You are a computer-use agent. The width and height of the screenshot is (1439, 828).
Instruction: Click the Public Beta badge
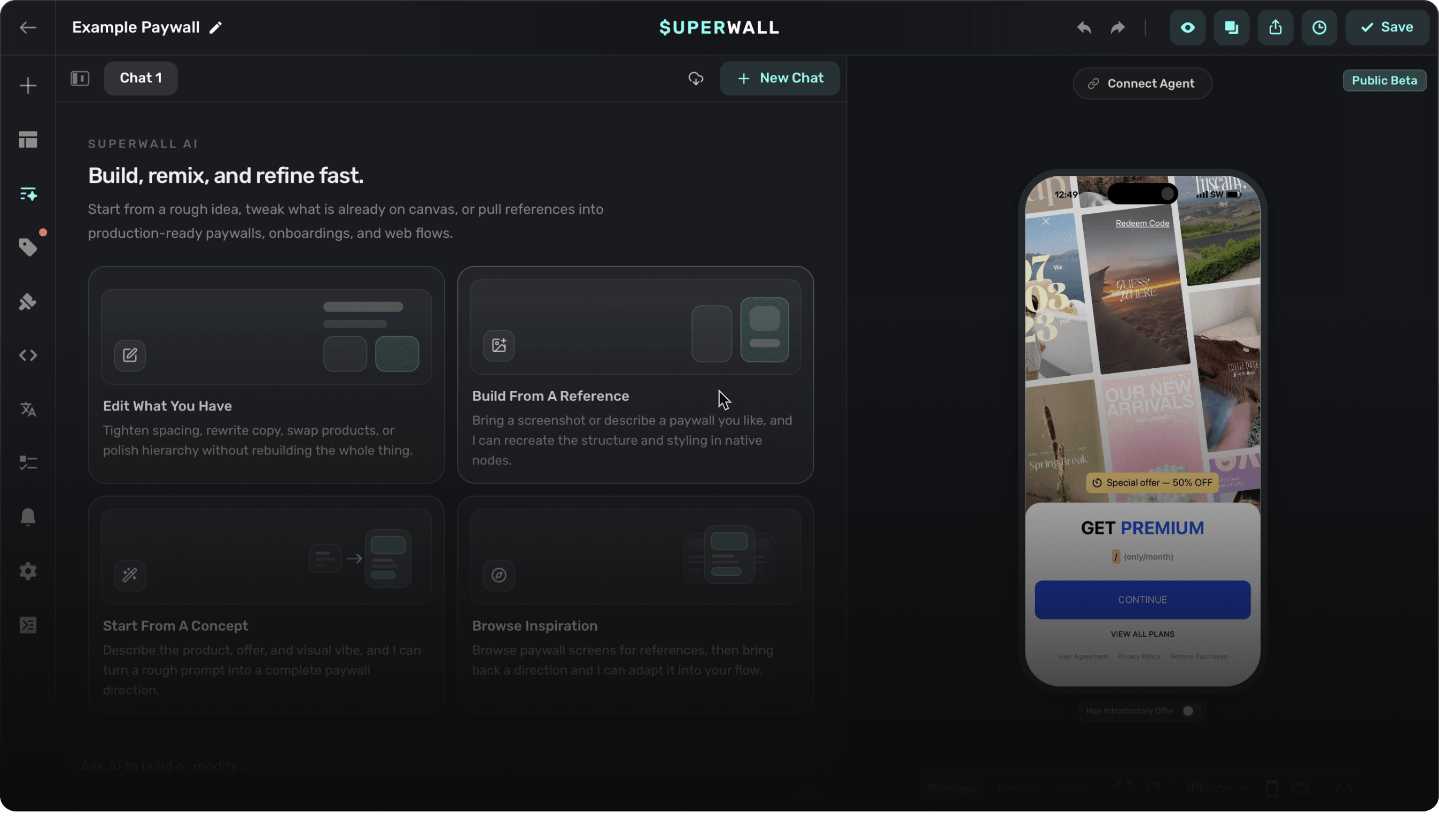(x=1384, y=81)
